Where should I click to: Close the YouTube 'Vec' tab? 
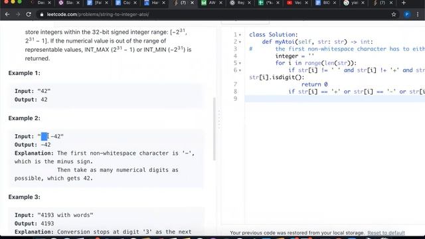306,3
